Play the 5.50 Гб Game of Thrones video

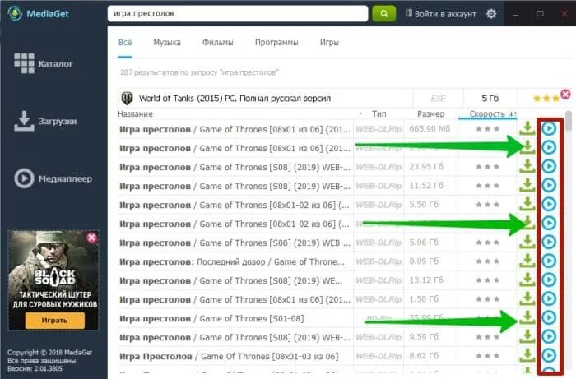click(549, 204)
